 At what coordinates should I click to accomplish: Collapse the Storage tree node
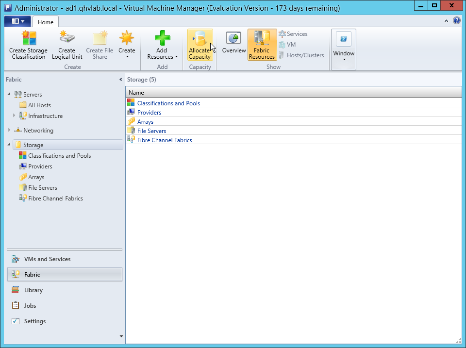[x=10, y=145]
